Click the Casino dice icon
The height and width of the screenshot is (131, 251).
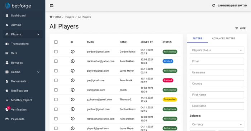7,72
